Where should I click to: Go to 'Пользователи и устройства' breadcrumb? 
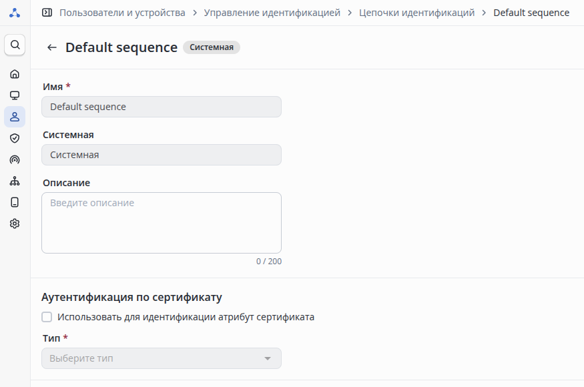click(122, 13)
